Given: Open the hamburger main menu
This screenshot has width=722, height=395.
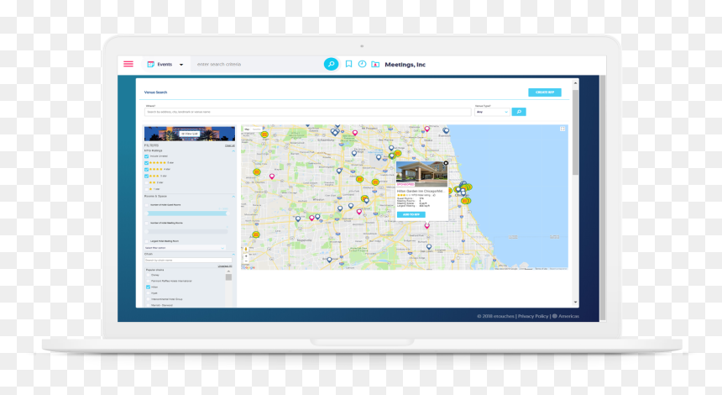Looking at the screenshot, I should pyautogui.click(x=128, y=64).
